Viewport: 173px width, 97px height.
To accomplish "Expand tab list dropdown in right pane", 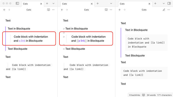I will [164, 3].
